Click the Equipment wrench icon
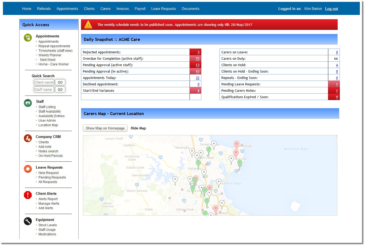Viewport: 366px width, 246px height. [28, 221]
